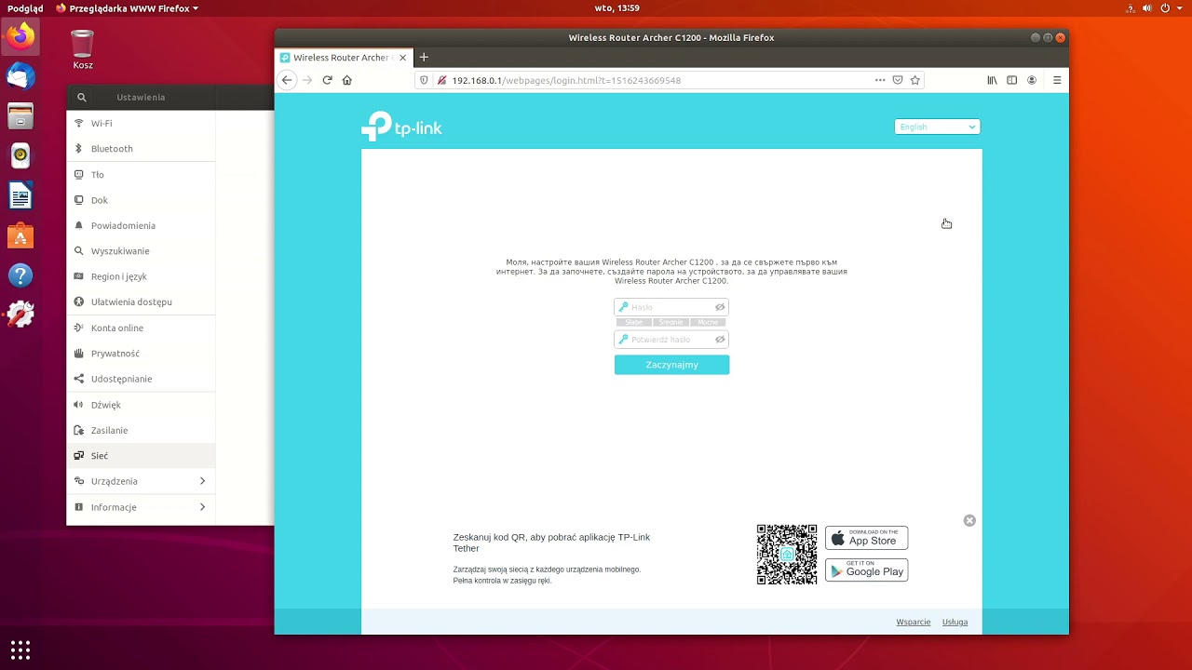Click the App Store download button
Viewport: 1192px width, 670px height.
866,538
